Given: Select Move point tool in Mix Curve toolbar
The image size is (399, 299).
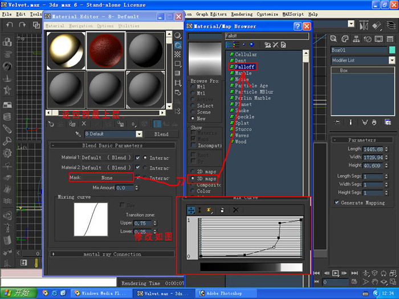Looking at the screenshot, I should [x=191, y=210].
